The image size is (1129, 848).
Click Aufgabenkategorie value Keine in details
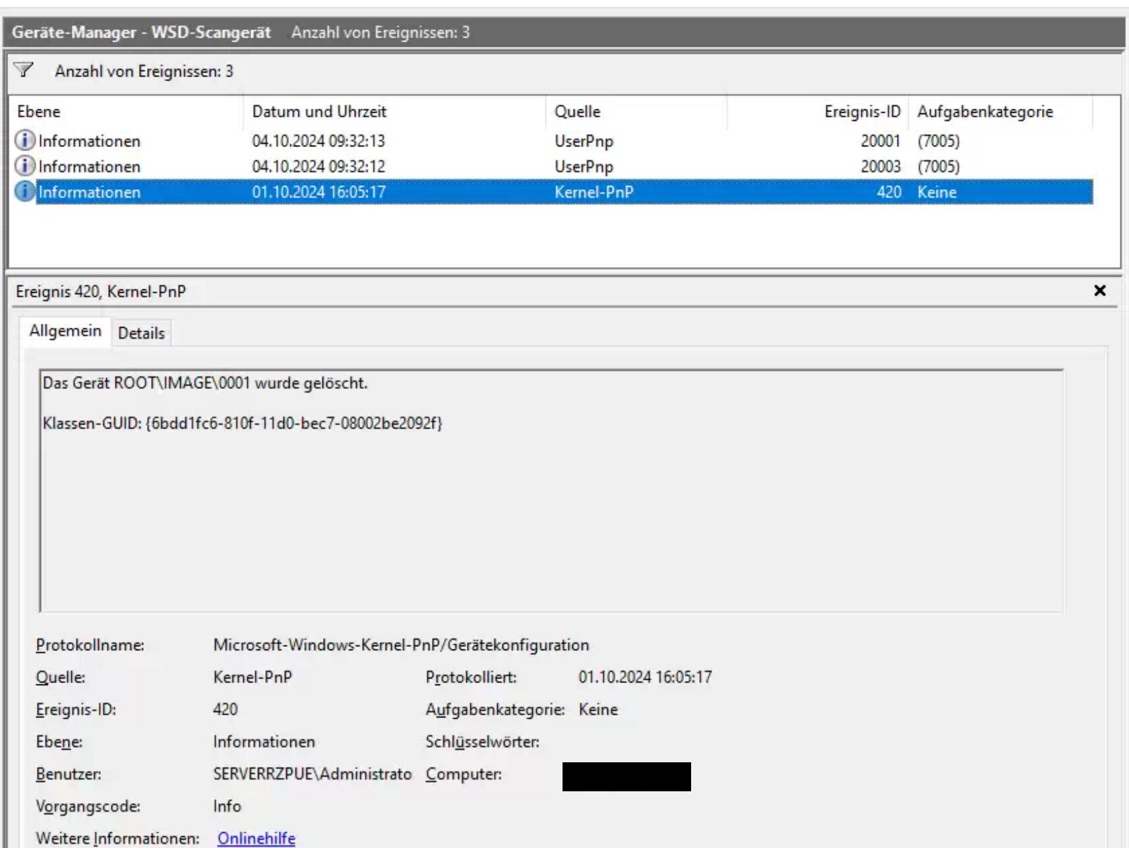point(598,710)
